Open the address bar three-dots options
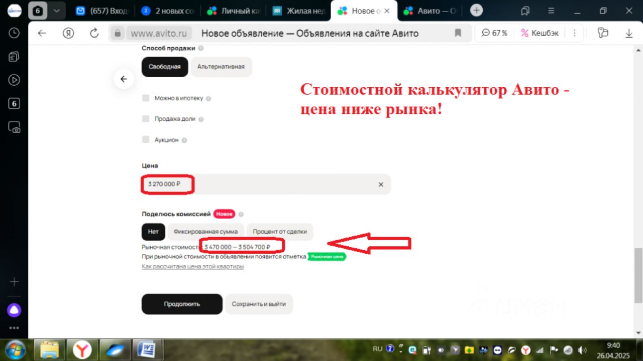 point(574,33)
